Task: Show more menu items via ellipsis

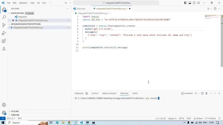Action: pos(51,3)
